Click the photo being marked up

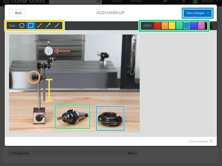pyautogui.click(x=74, y=83)
